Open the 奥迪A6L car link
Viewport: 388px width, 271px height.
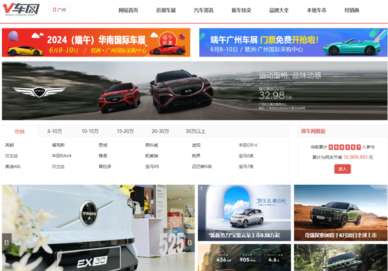(13, 167)
